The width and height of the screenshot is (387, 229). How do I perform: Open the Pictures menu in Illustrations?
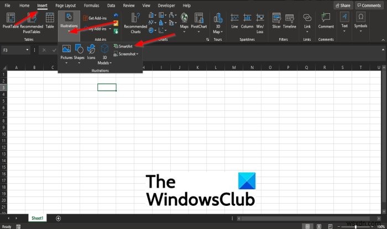tap(66, 54)
